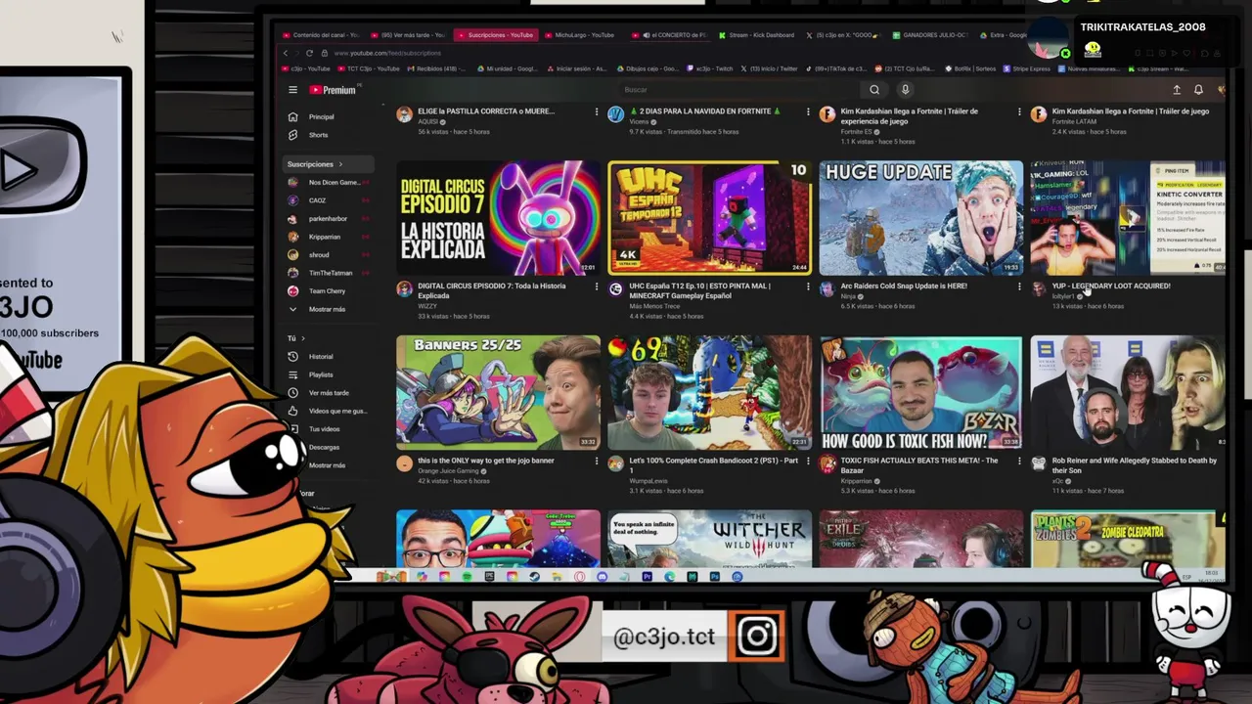Open options menu for UHC España T12 video
The image size is (1252, 704).
808,287
